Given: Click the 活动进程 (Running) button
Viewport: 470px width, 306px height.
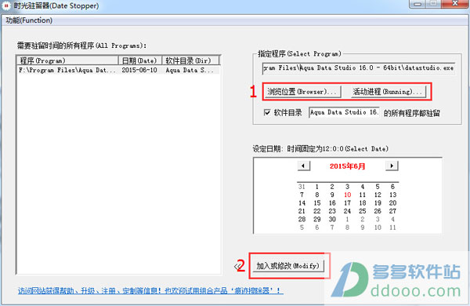Looking at the screenshot, I should pyautogui.click(x=389, y=92).
